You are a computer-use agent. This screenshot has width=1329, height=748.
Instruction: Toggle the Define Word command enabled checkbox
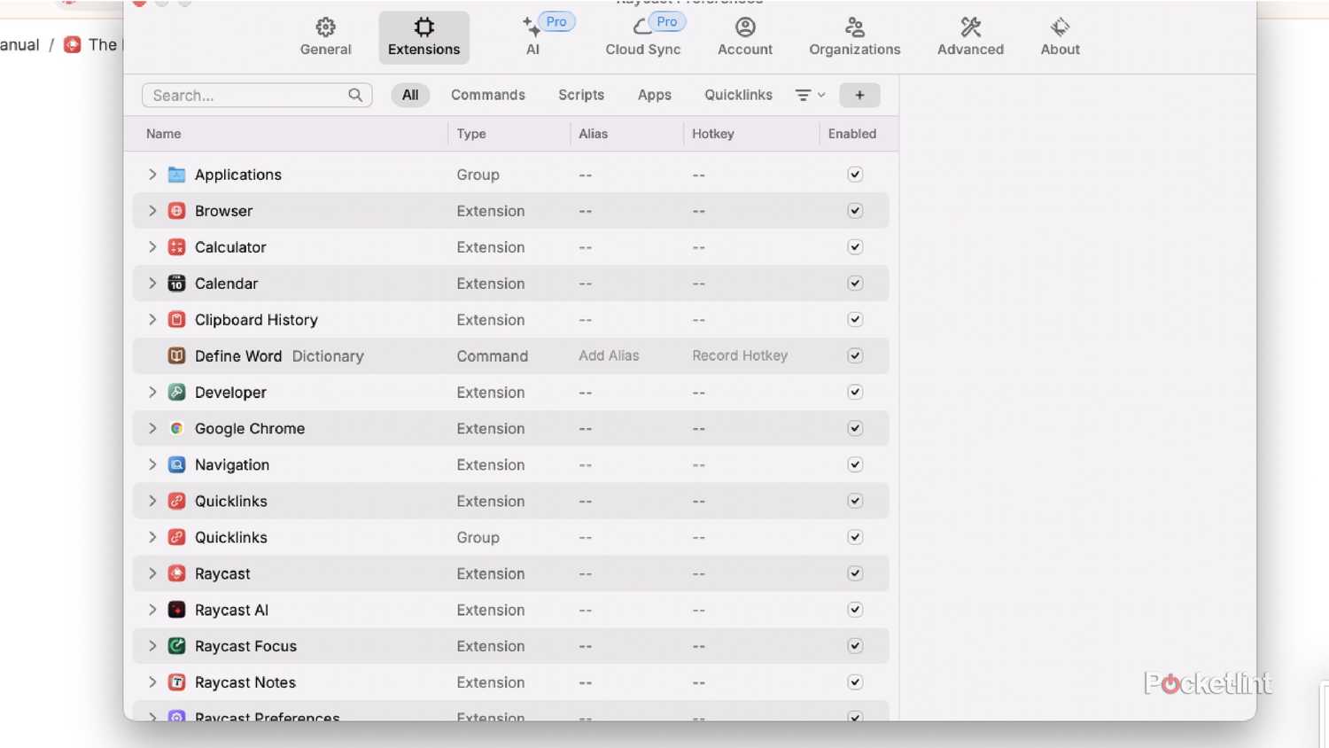(854, 355)
